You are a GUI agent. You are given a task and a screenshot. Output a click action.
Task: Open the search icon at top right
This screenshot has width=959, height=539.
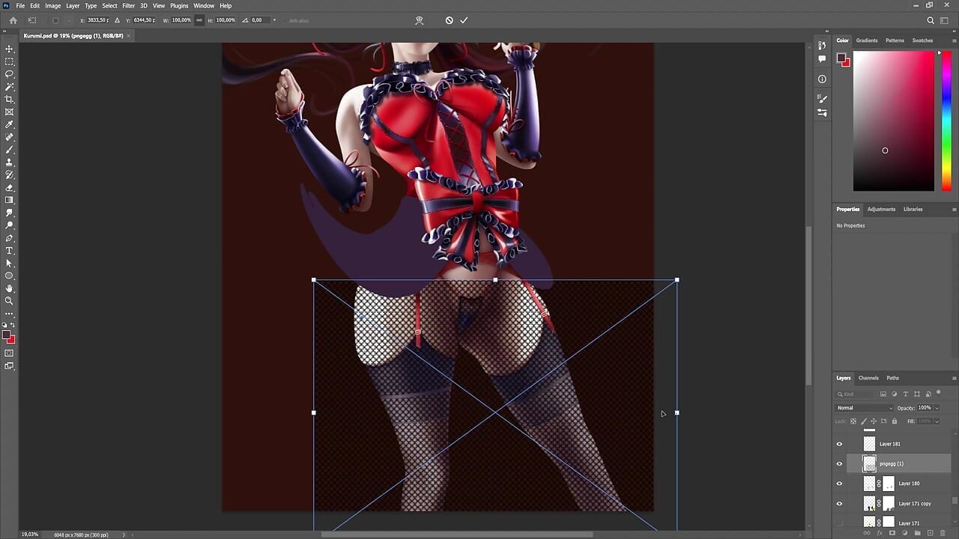click(x=931, y=20)
